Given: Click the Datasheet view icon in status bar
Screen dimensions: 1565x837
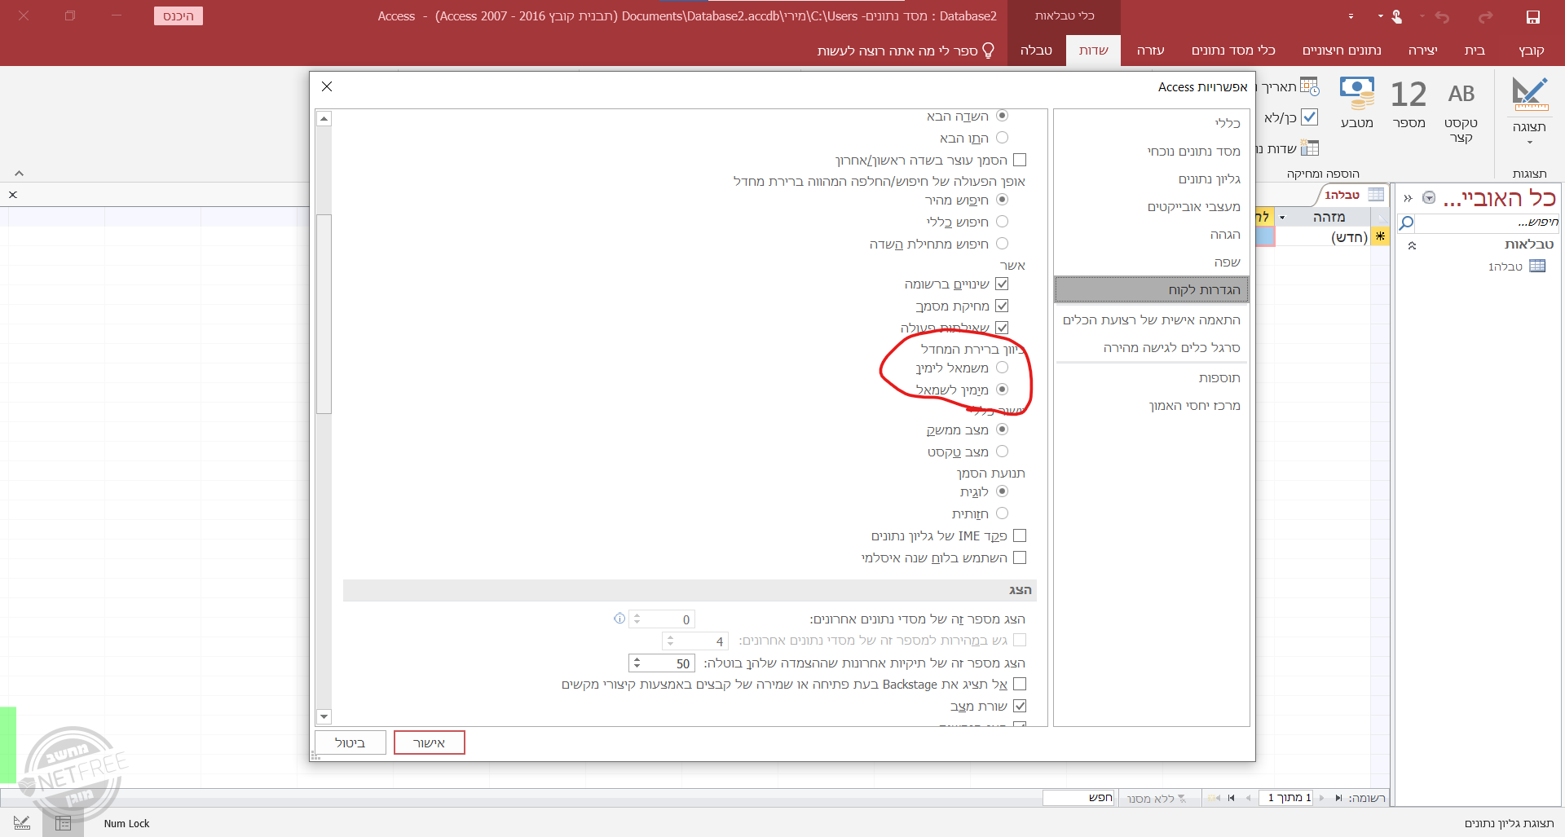Looking at the screenshot, I should click(64, 823).
